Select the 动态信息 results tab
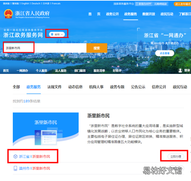This screenshot has width=191, height=181. (75, 87)
